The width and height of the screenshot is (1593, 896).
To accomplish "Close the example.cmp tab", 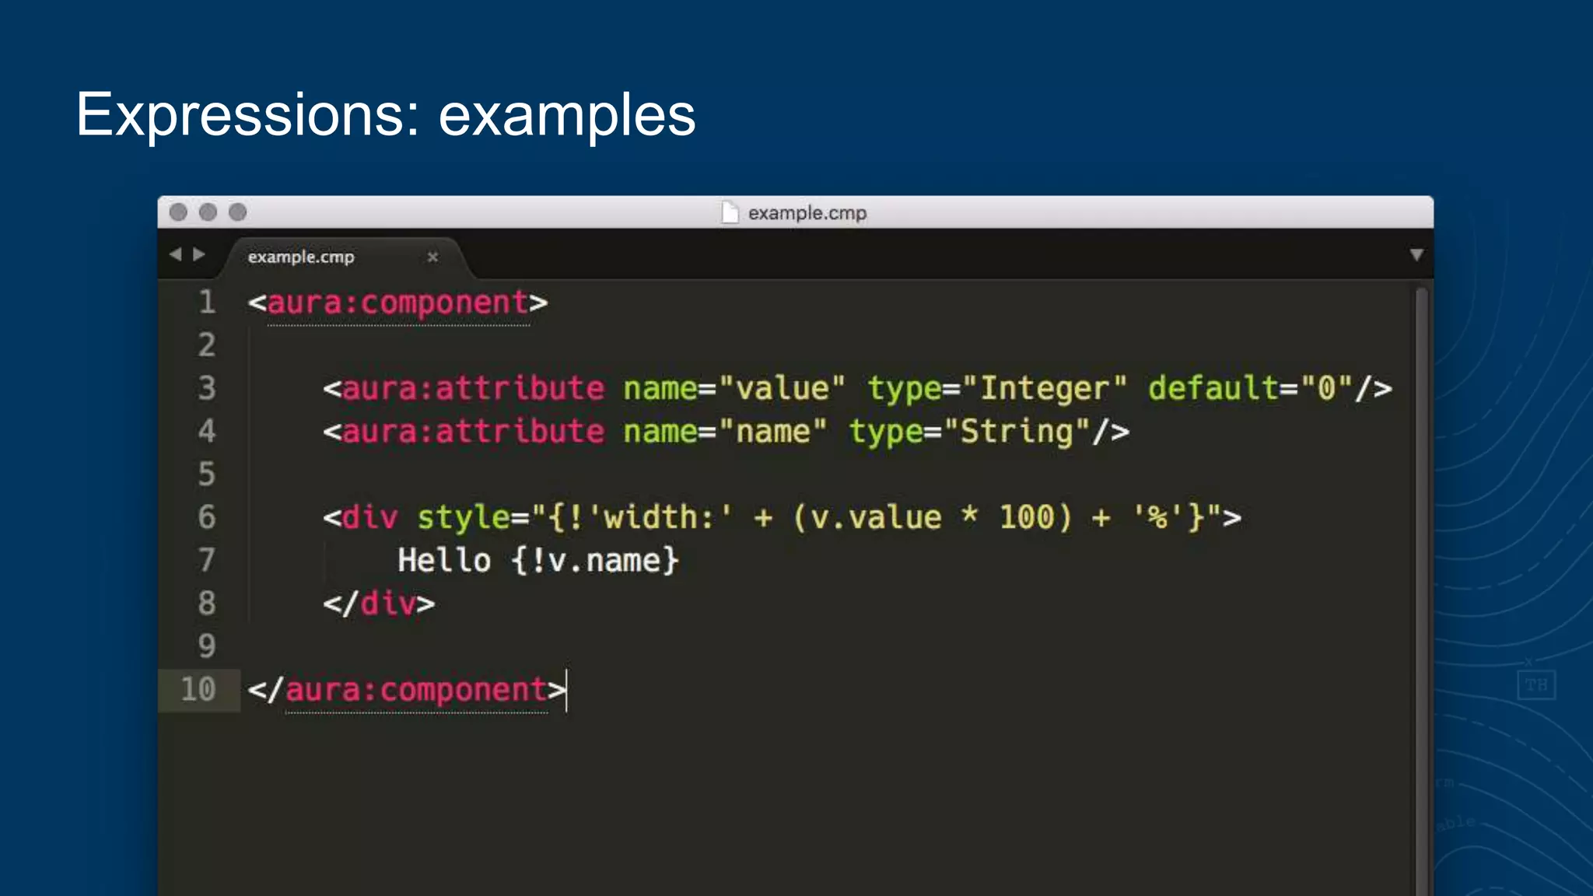I will 432,257.
